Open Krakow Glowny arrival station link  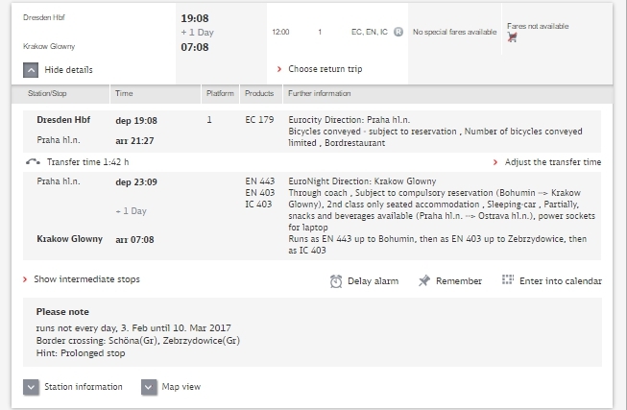pos(69,239)
